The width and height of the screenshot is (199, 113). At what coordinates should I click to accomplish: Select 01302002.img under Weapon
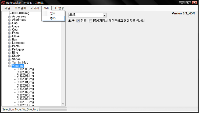[x=25, y=76]
